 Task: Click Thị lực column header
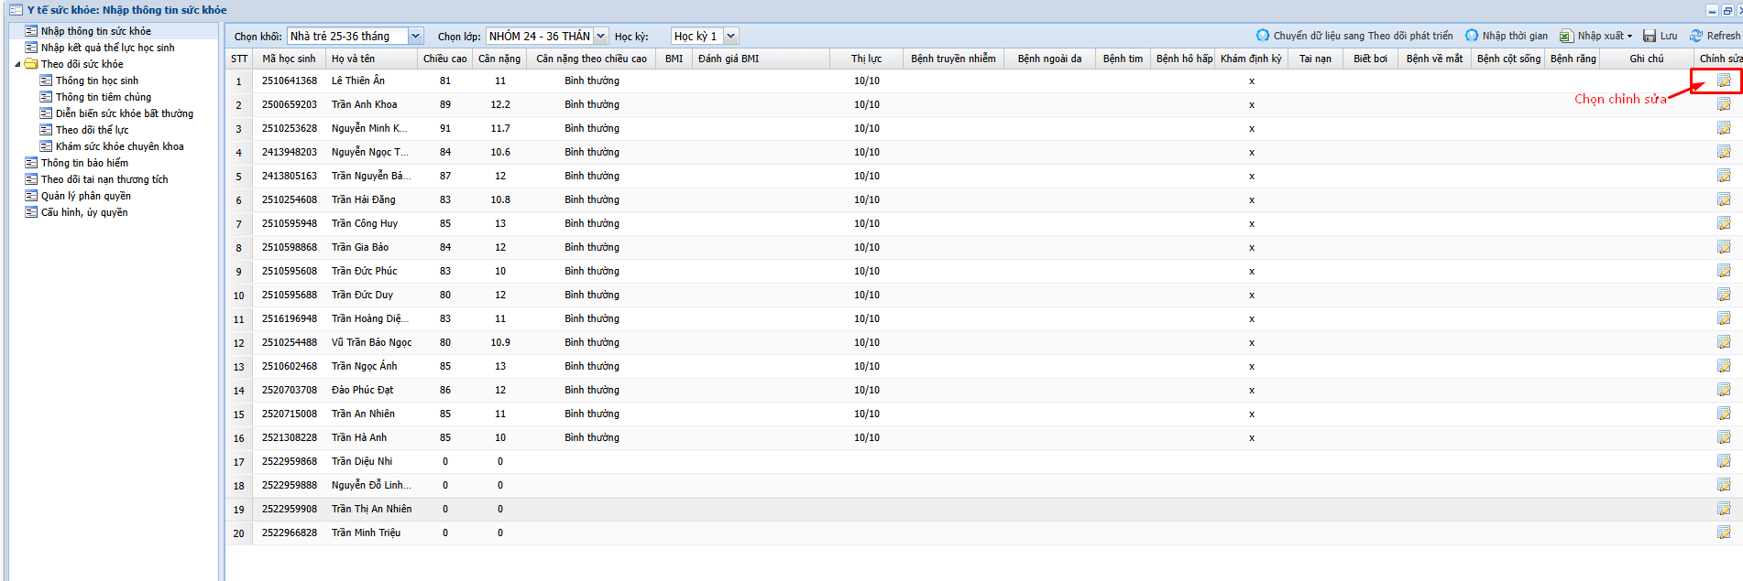click(x=866, y=59)
